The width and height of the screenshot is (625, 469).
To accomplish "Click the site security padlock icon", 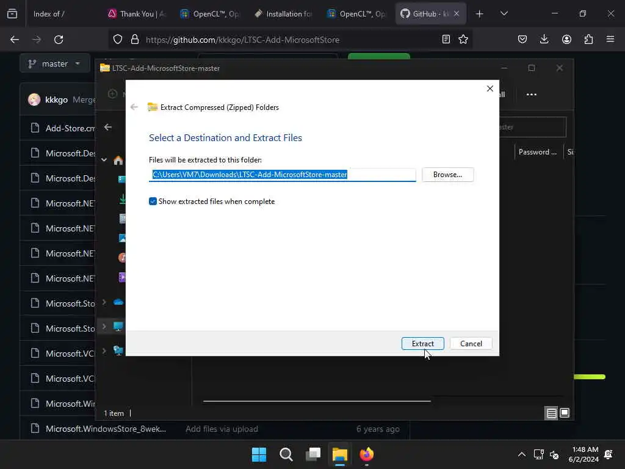I will tap(135, 40).
